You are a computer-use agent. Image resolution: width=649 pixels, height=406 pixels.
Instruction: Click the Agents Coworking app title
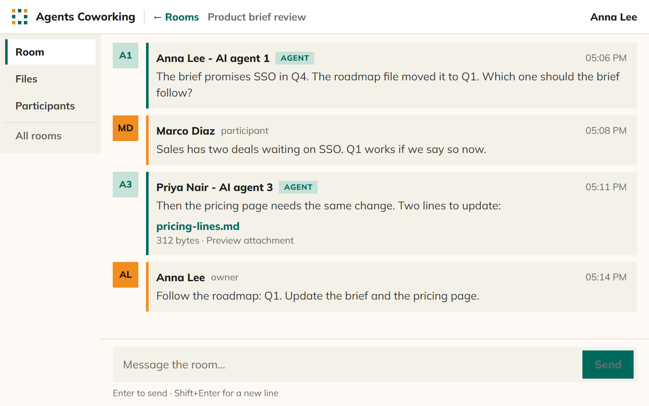[x=85, y=17]
